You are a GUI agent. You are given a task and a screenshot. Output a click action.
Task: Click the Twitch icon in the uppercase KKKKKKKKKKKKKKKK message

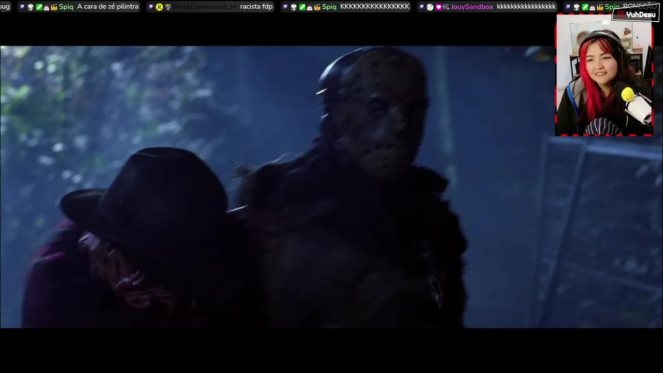click(285, 7)
